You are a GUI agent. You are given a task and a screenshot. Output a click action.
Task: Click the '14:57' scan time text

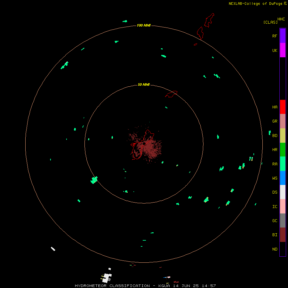coord(209,286)
